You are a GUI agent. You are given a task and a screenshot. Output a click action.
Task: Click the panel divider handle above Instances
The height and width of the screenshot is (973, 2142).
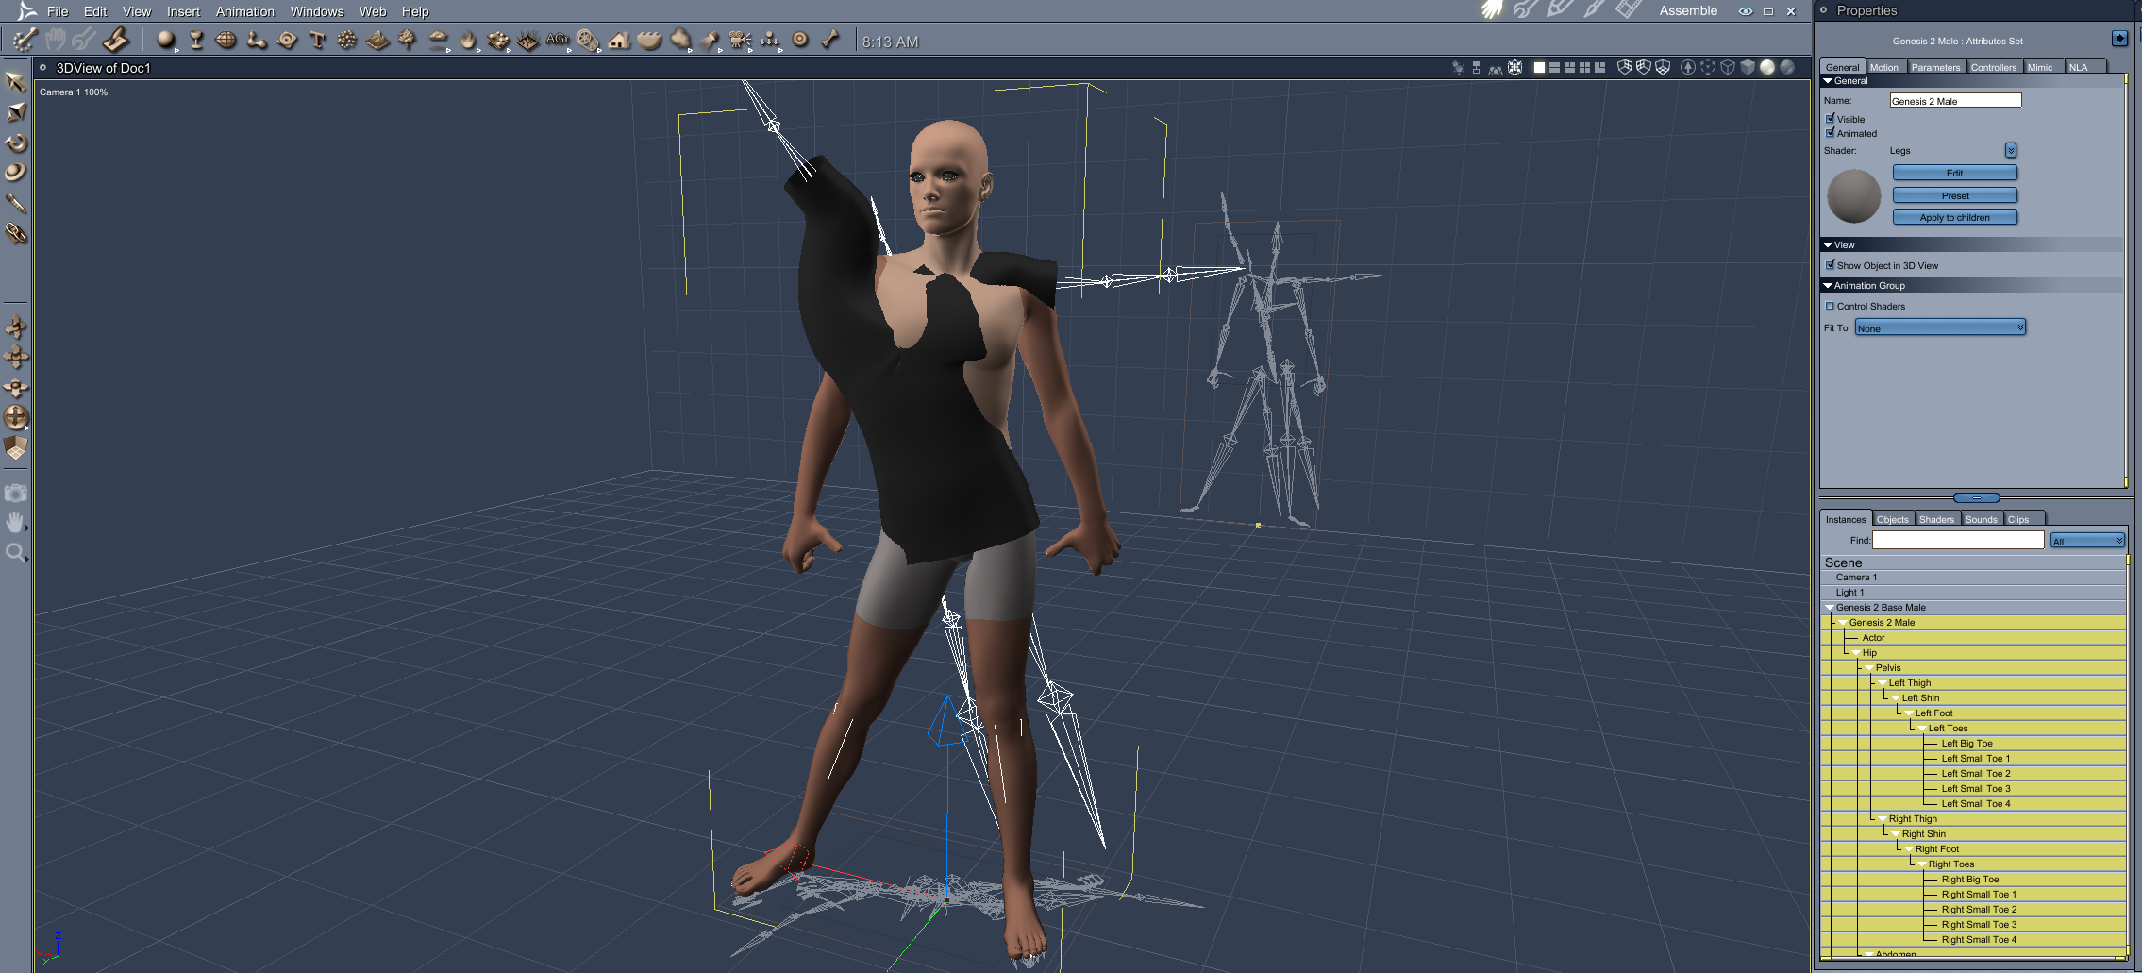coord(1976,497)
